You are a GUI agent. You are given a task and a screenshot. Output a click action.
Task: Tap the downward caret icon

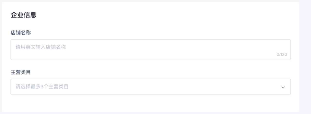click(x=283, y=87)
